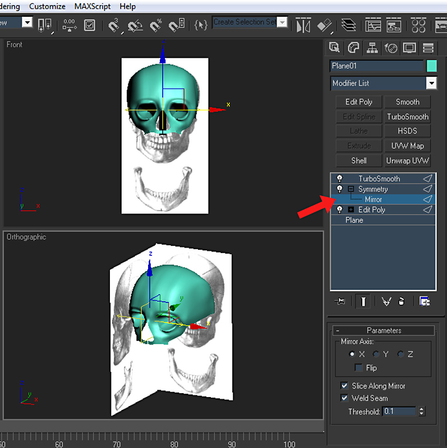
Task: Click Remove modifier from stack icon
Action: (x=402, y=301)
